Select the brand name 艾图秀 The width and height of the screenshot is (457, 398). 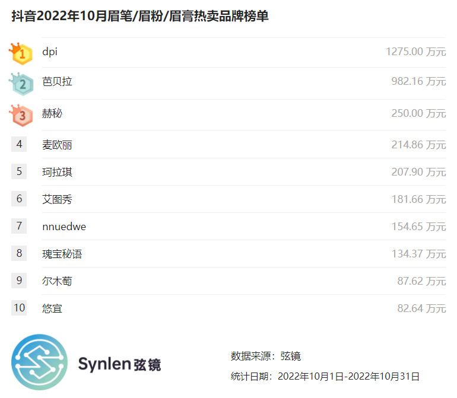pos(57,199)
